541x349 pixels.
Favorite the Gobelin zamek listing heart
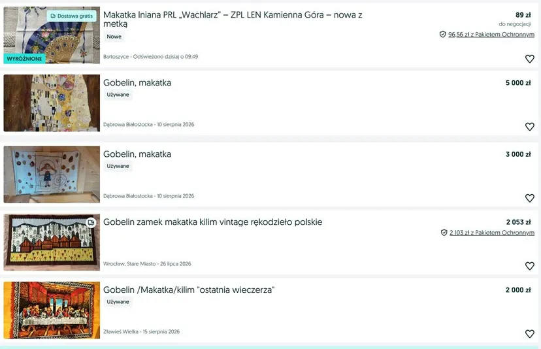coord(530,266)
